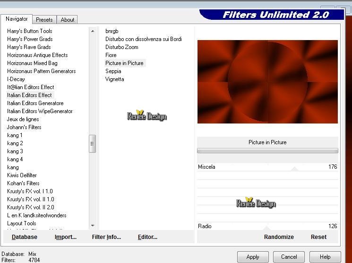Open Help for Filters Unlimited
The height and width of the screenshot is (263, 352).
325,257
